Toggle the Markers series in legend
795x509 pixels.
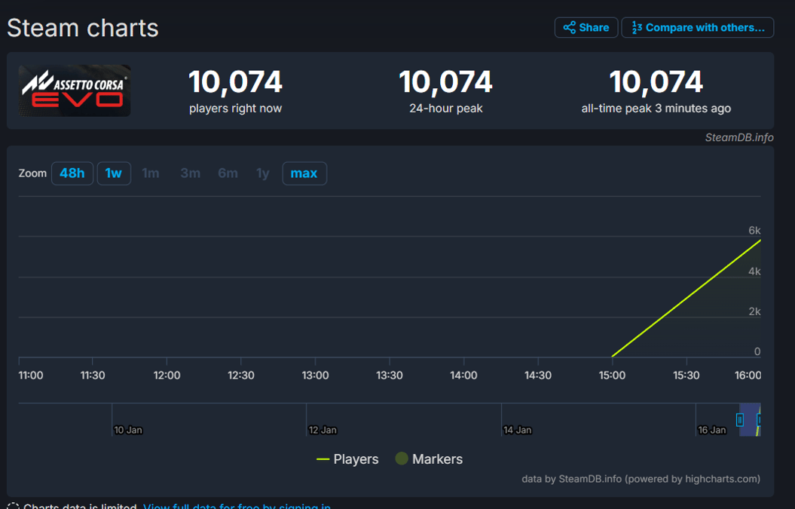pyautogui.click(x=429, y=458)
